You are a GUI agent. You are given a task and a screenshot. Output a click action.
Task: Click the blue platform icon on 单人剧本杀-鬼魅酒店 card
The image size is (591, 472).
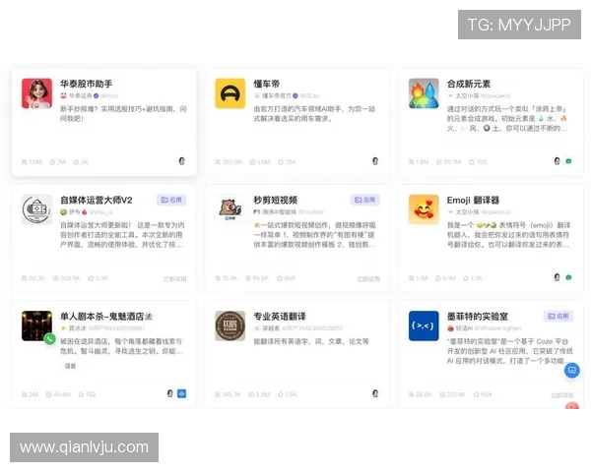tap(181, 393)
